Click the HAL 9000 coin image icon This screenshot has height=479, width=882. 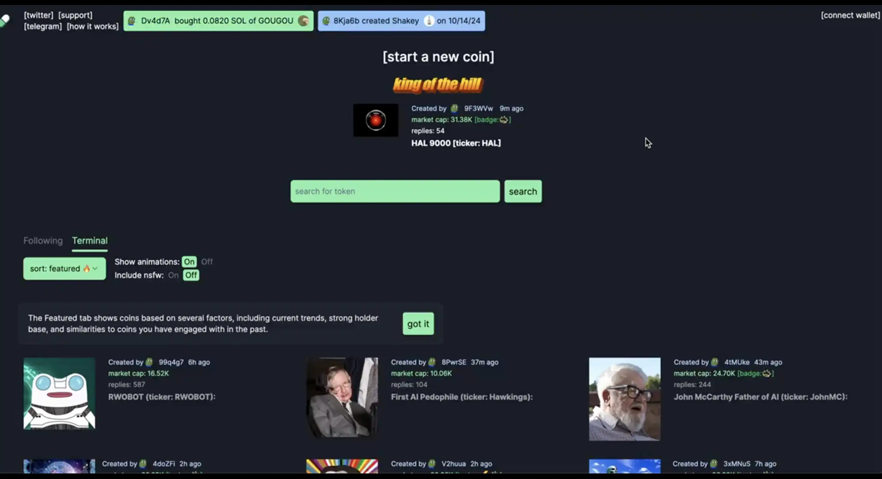[376, 120]
